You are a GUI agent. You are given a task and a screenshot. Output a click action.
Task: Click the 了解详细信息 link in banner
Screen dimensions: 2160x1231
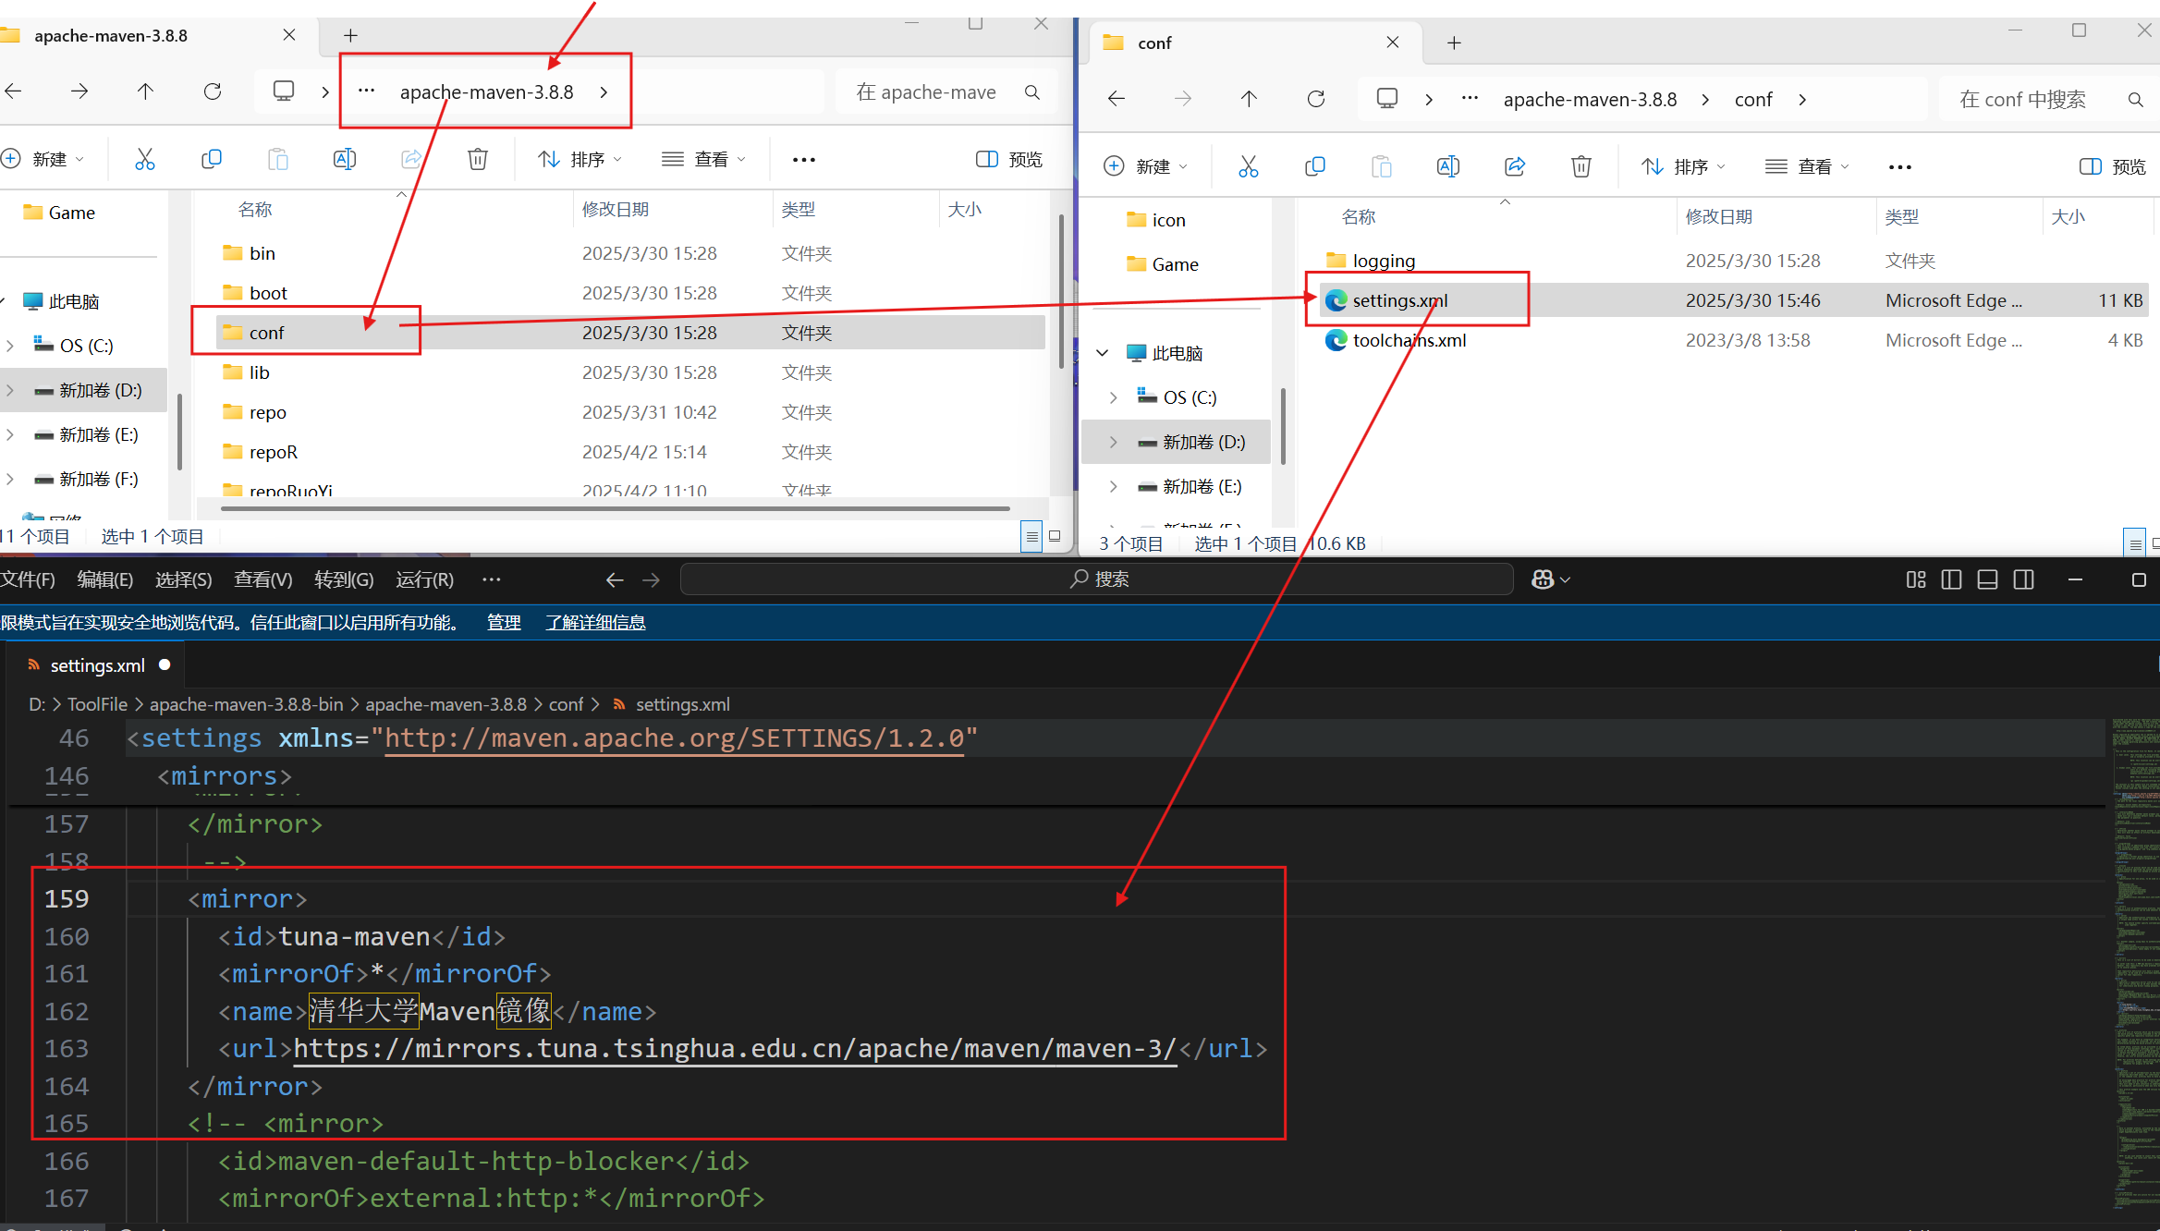point(595,622)
